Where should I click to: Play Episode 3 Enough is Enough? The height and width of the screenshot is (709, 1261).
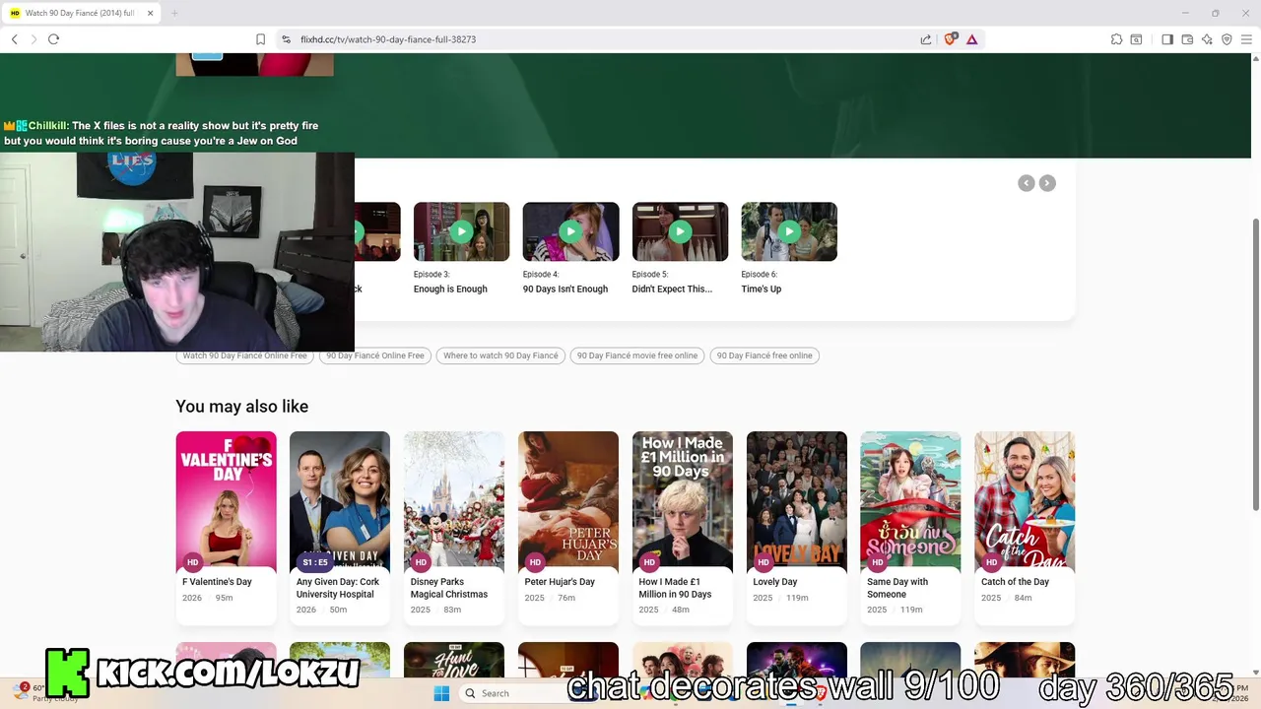[461, 231]
